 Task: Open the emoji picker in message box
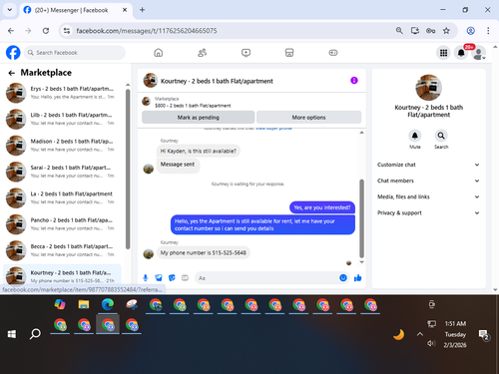point(343,278)
